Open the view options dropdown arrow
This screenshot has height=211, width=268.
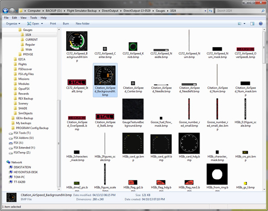coord(244,24)
